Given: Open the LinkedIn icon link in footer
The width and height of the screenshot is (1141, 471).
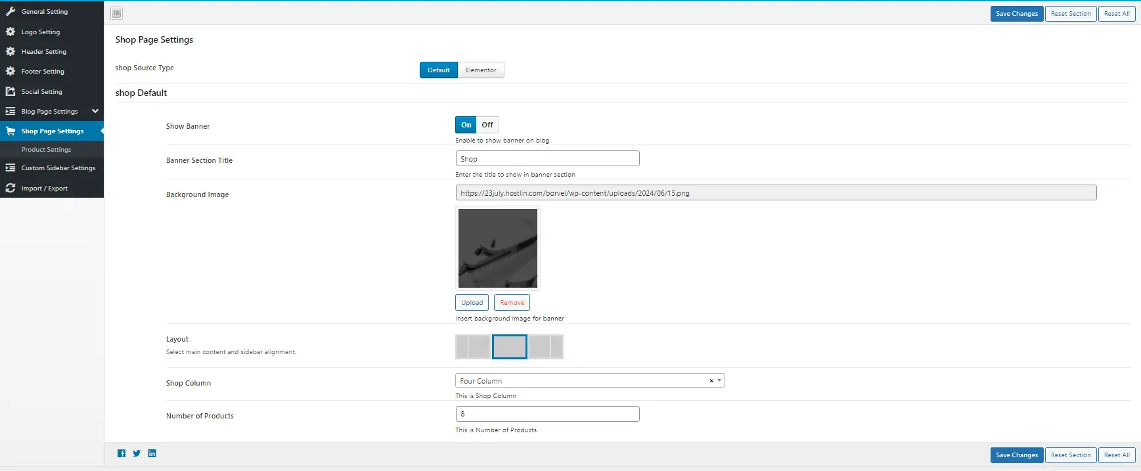Looking at the screenshot, I should [152, 453].
